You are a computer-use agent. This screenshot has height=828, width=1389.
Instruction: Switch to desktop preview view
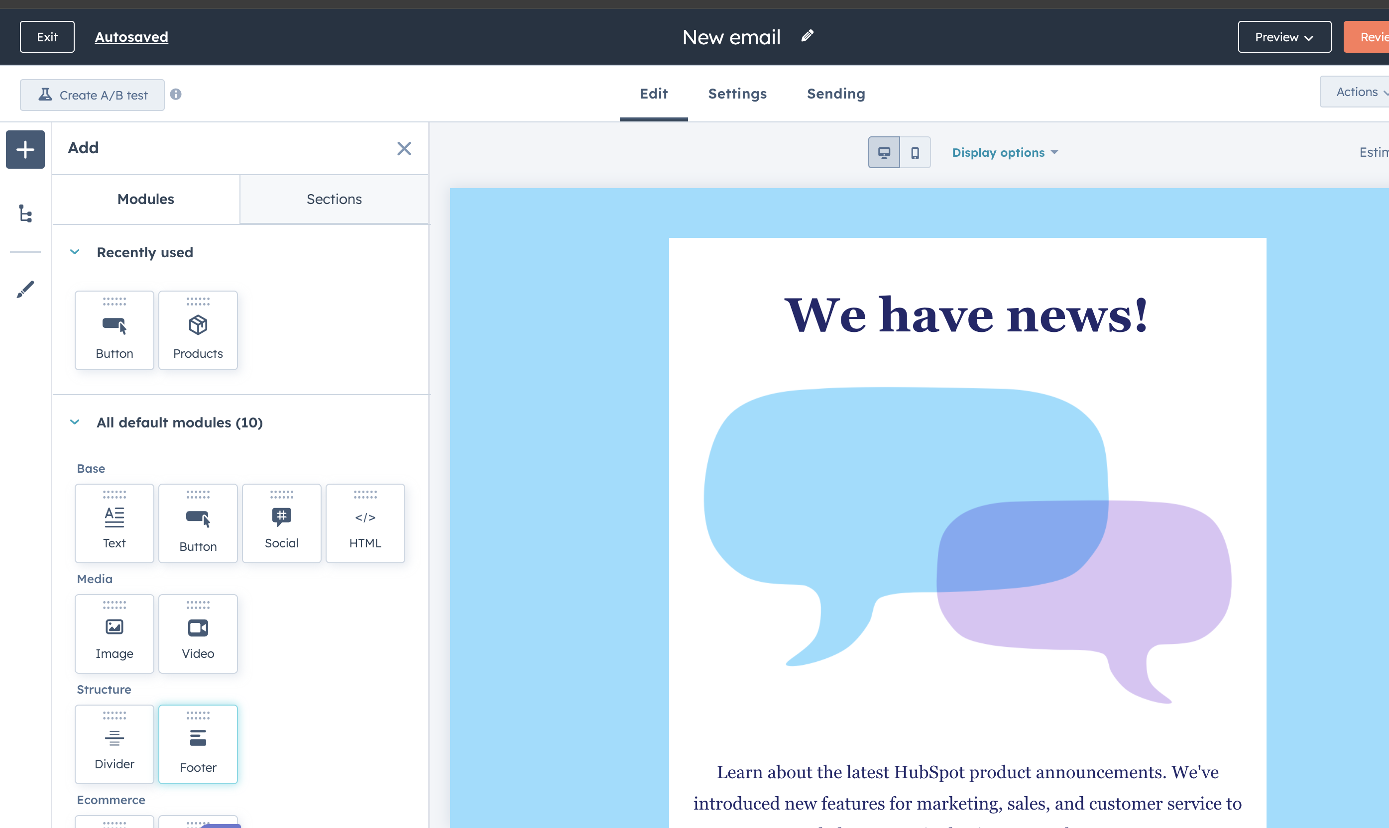pyautogui.click(x=884, y=152)
